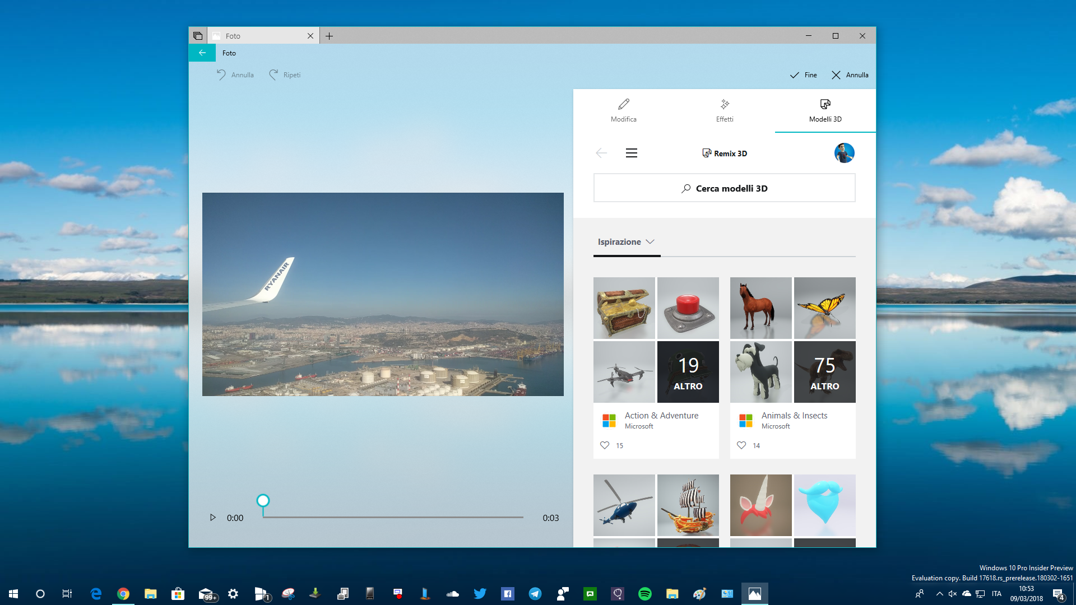Click the Cerca modelli 3D search field

click(725, 188)
